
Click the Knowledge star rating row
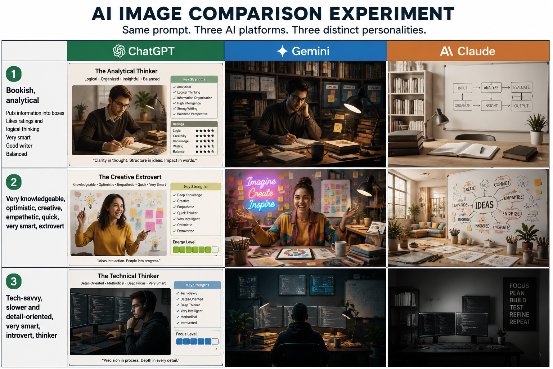tap(194, 141)
